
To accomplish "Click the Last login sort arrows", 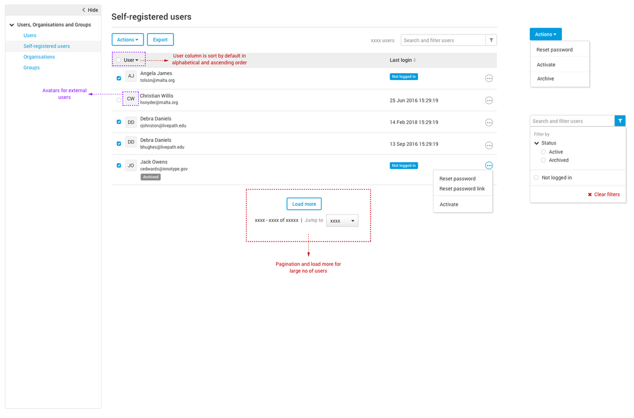I will tap(414, 60).
